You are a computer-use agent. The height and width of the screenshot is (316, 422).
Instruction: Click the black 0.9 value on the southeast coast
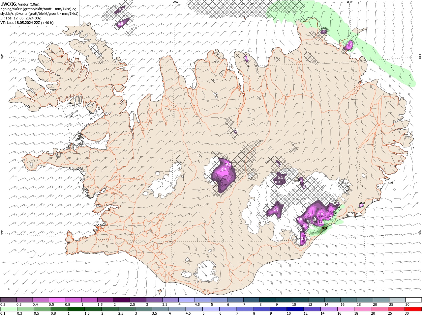point(324,228)
